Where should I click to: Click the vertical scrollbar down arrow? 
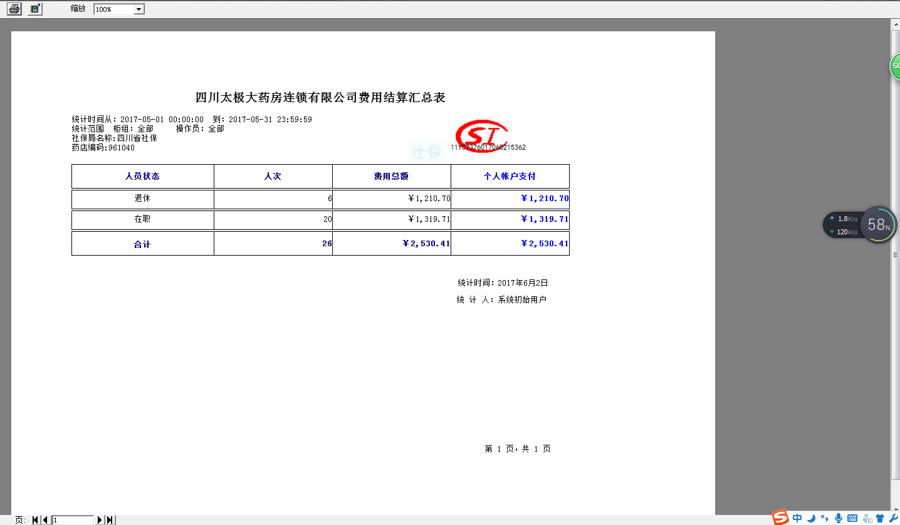pyautogui.click(x=896, y=509)
